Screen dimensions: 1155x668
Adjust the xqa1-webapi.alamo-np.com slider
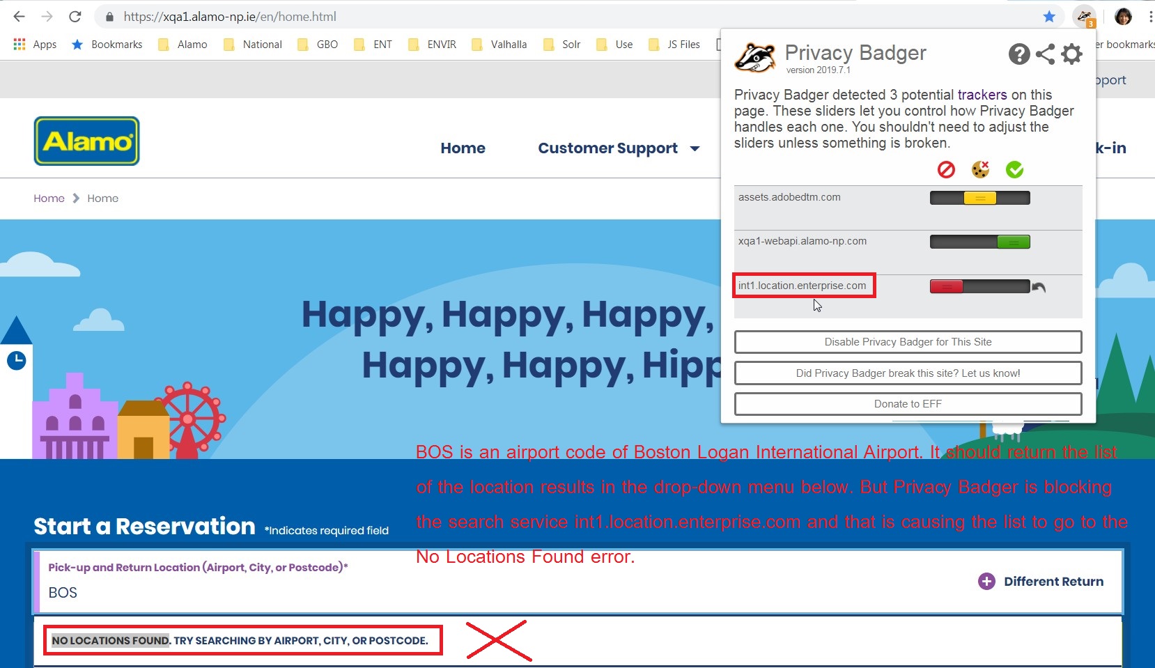[979, 242]
